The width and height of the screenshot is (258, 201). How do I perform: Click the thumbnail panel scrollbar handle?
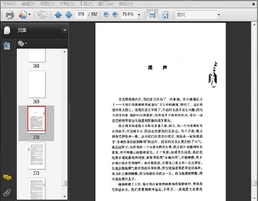coord(64,183)
